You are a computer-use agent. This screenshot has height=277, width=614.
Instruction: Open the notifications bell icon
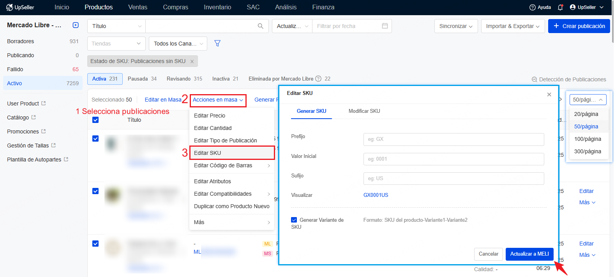[x=560, y=7]
